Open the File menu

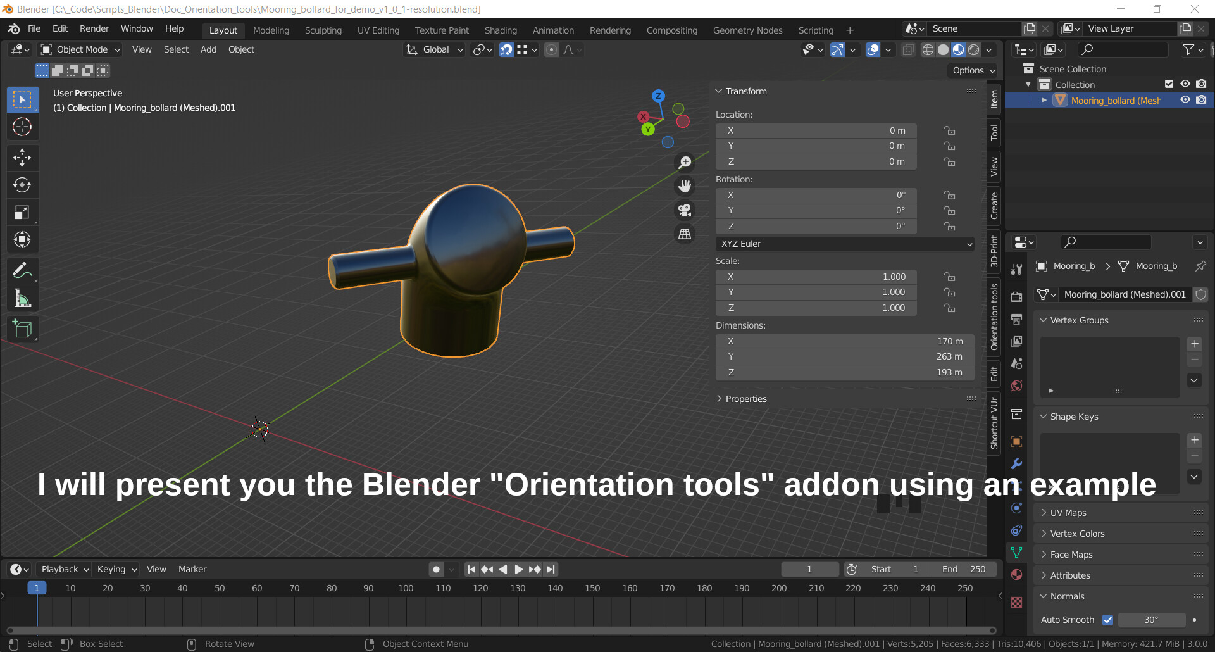pos(34,28)
